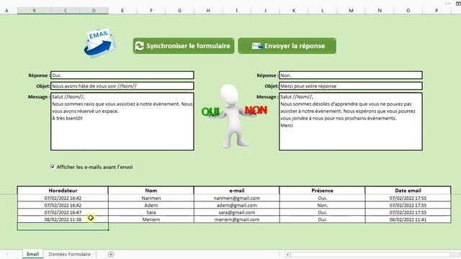Screen dimensions: 461x259
Task: Click the Non message text box
Action: pyautogui.click(x=351, y=122)
